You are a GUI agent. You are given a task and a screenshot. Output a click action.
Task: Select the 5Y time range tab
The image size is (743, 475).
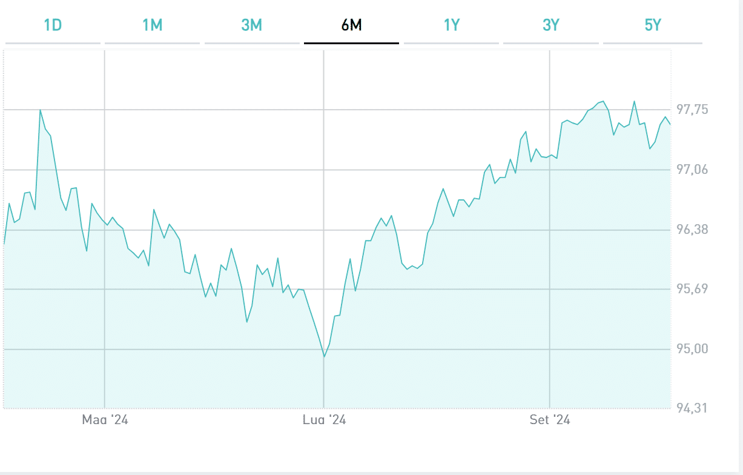pyautogui.click(x=652, y=25)
